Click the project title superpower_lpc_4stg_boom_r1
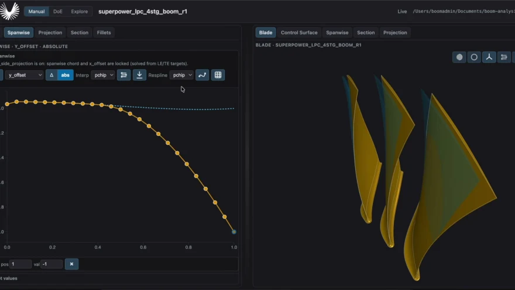Screen dimensions: 515x290 click(143, 12)
